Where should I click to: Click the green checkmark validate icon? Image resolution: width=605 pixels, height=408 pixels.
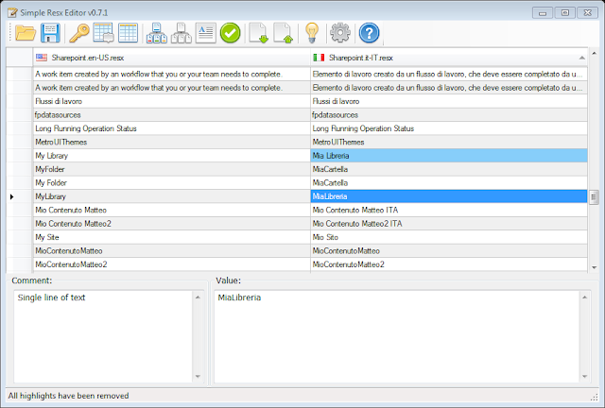[231, 33]
